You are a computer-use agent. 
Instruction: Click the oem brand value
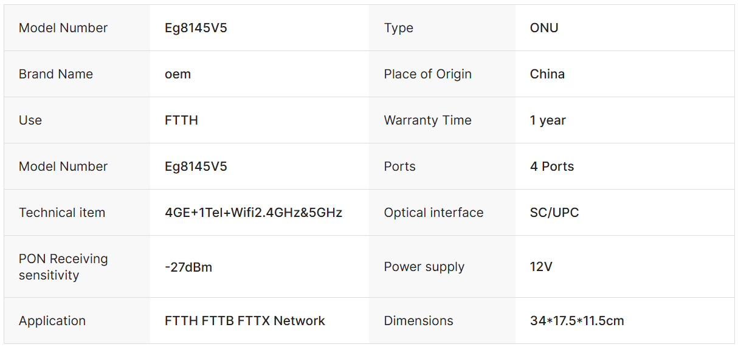pos(178,74)
